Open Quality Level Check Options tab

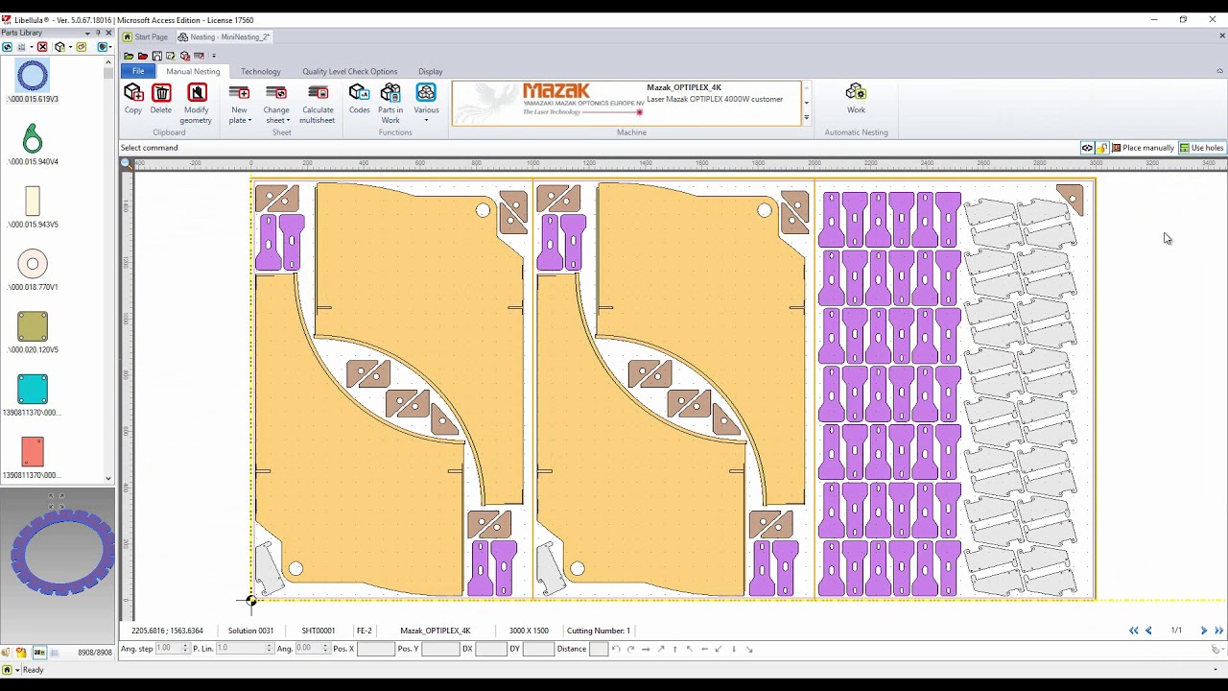pos(350,71)
